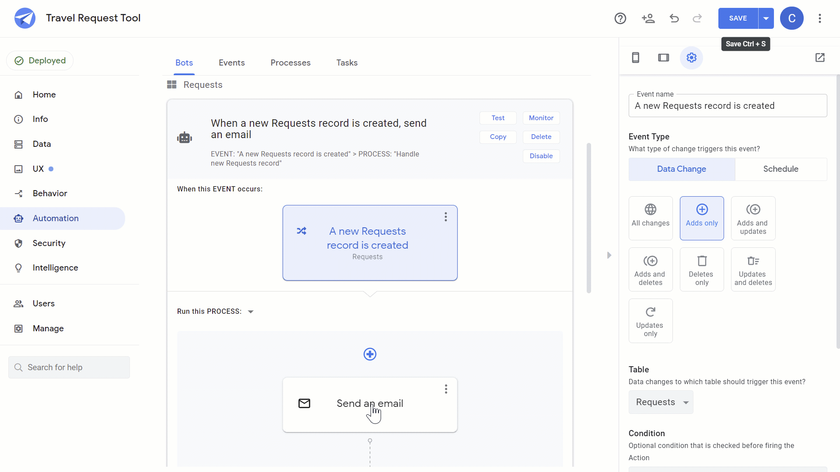The width and height of the screenshot is (840, 472).
Task: Switch to the Processes tab
Action: (290, 63)
